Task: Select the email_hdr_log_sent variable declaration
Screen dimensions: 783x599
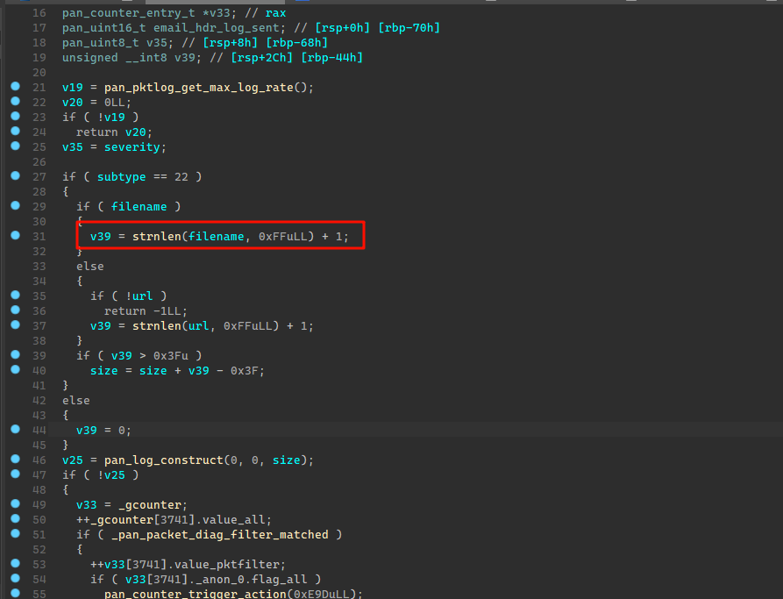Action: pyautogui.click(x=216, y=28)
